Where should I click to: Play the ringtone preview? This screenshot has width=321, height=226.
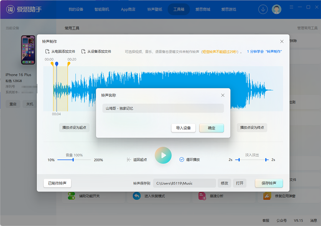coord(163,155)
